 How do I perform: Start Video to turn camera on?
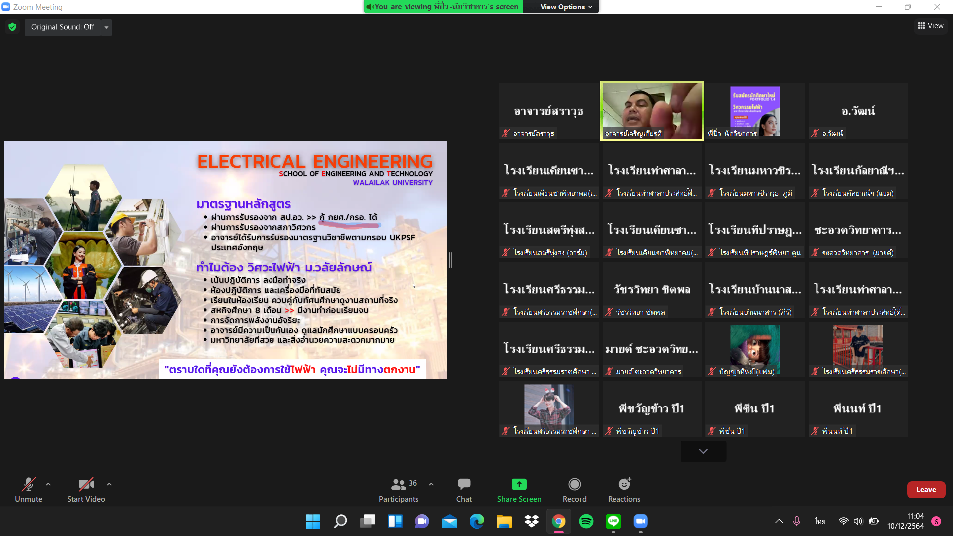(86, 489)
